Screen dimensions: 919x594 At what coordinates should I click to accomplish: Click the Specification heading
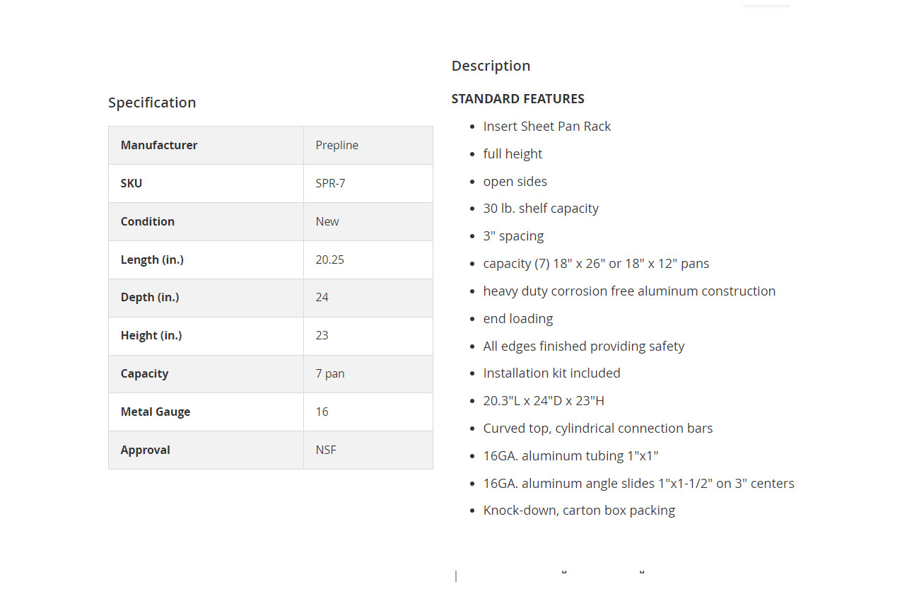point(152,103)
